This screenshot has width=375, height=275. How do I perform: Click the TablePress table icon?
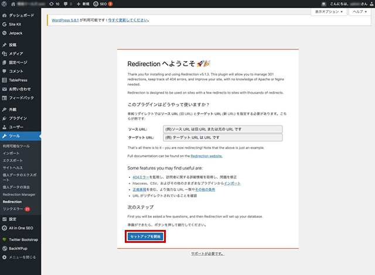4,80
